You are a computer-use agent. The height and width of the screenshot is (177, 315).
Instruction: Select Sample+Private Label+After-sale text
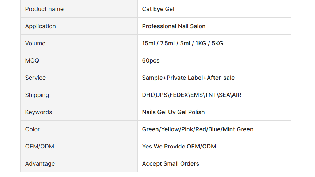[188, 78]
